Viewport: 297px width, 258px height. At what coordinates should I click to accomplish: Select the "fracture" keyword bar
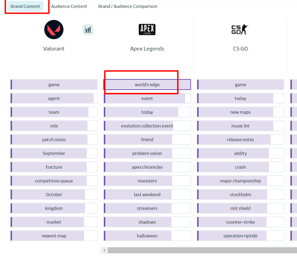pos(54,167)
